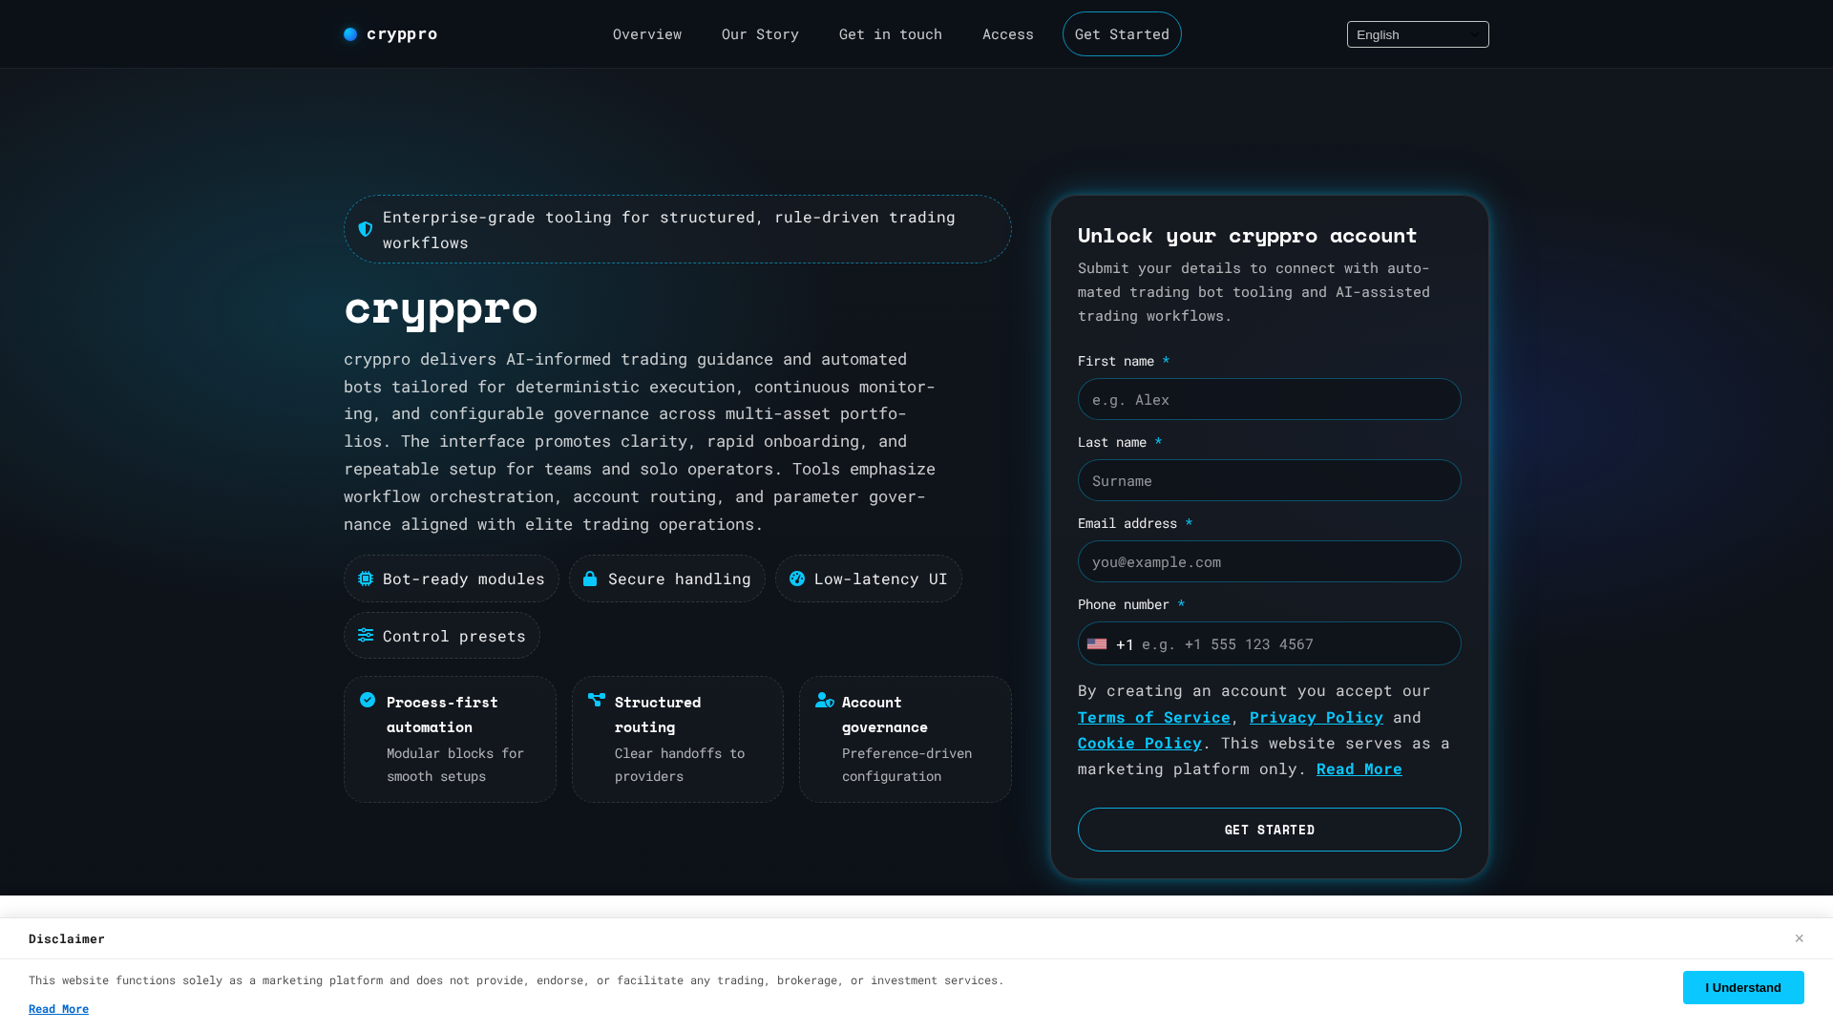Open the Terms of Service link
Viewport: 1833px width, 1031px height.
1153,717
